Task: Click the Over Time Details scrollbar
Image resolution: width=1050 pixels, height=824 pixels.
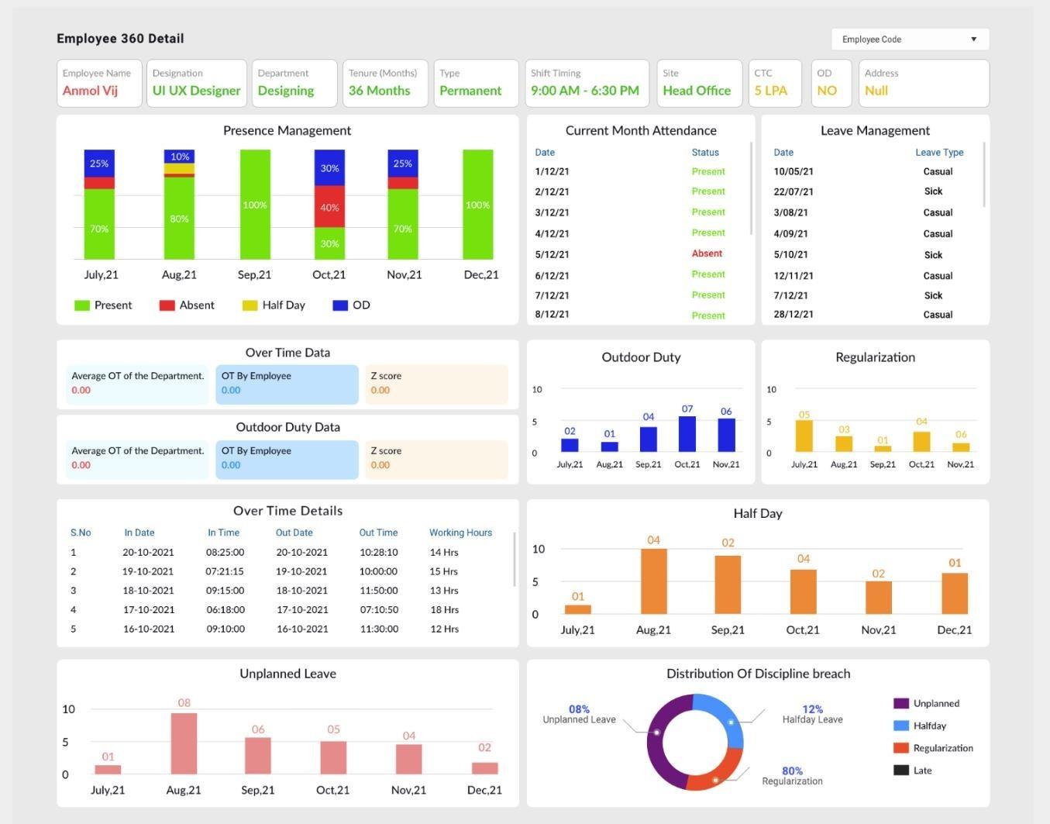Action: [x=515, y=560]
